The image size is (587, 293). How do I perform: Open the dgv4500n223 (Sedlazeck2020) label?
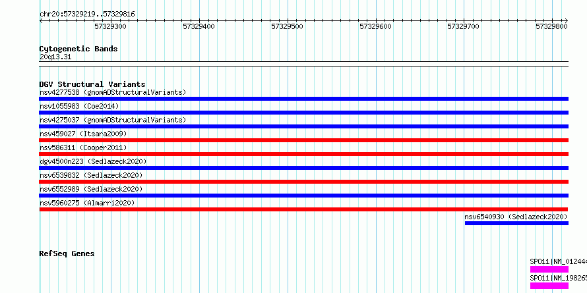[x=93, y=161]
